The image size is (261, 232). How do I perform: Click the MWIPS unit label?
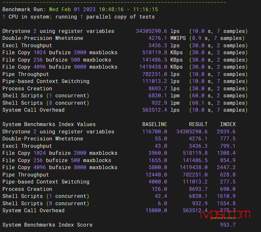tap(178, 38)
